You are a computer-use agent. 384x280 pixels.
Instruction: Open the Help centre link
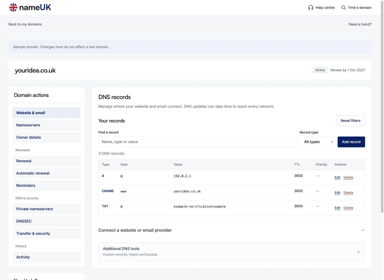pos(321,7)
